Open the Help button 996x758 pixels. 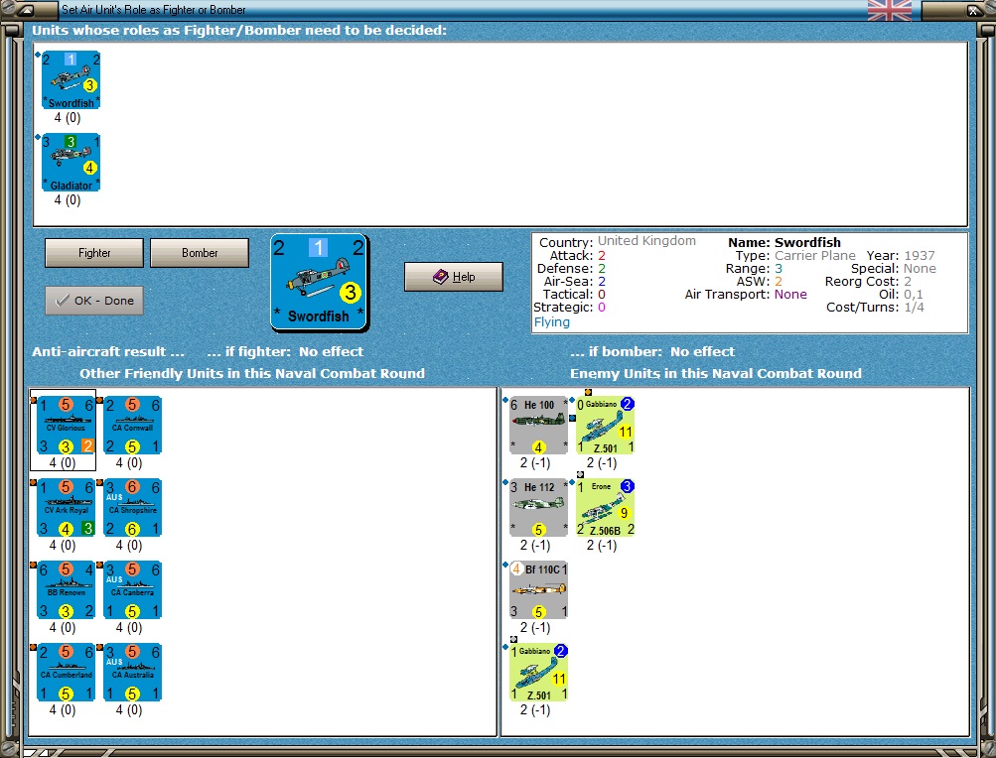(454, 277)
